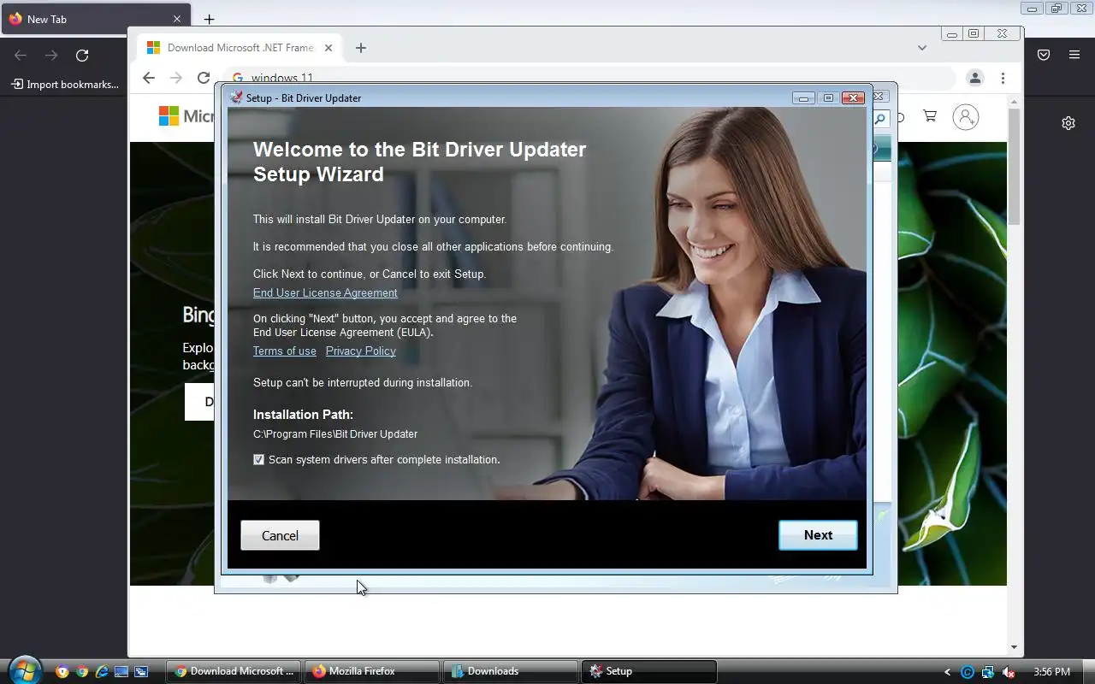
Task: Open the Chrome three-dot menu
Action: click(x=1003, y=78)
